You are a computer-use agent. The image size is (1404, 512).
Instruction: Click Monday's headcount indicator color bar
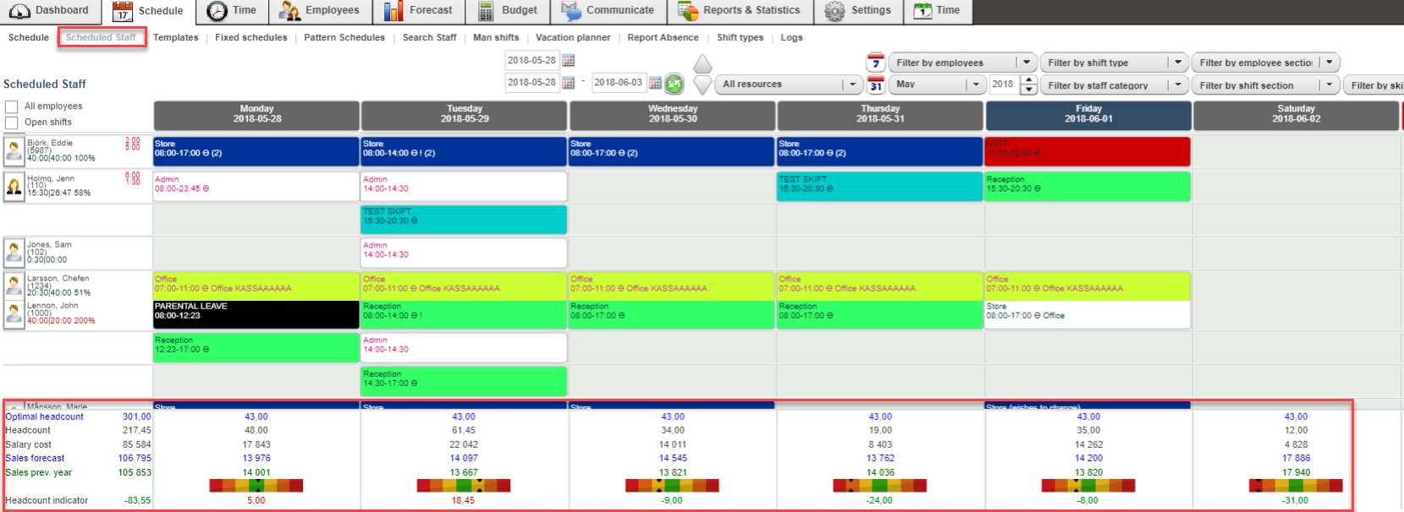coord(256,486)
